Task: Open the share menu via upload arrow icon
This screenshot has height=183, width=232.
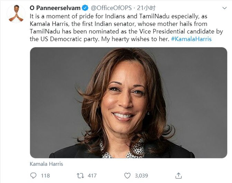Action: click(x=179, y=176)
